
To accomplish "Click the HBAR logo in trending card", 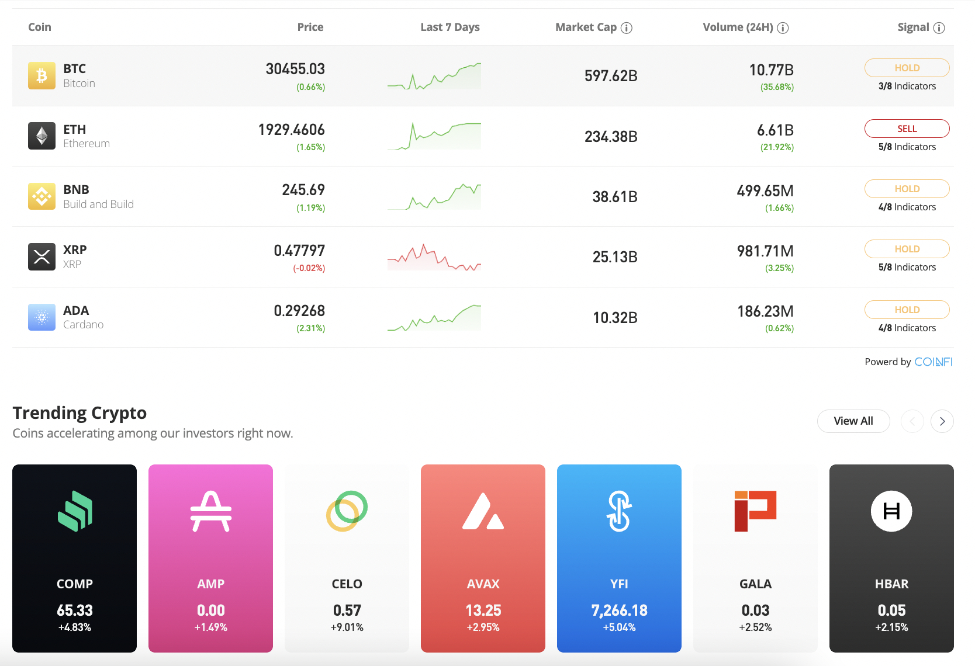I will click(891, 511).
